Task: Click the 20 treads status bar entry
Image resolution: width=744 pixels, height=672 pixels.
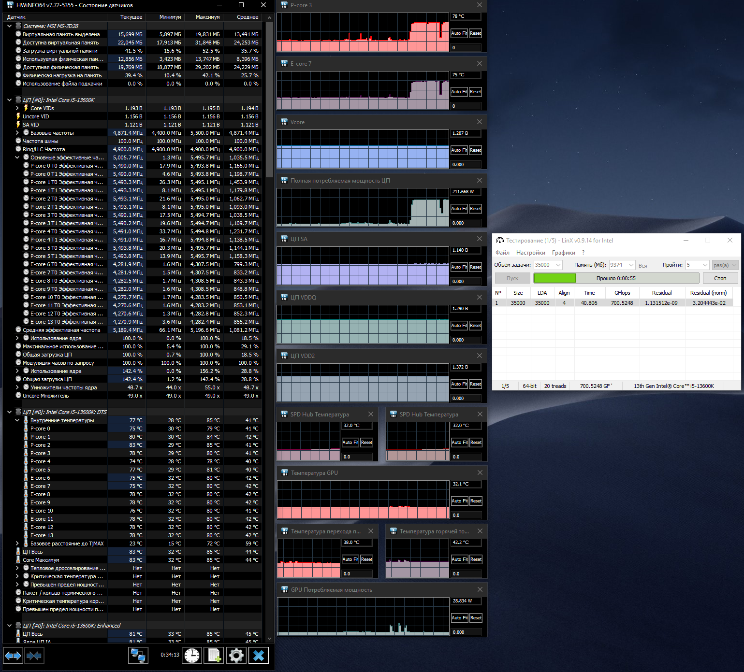Action: [x=555, y=386]
